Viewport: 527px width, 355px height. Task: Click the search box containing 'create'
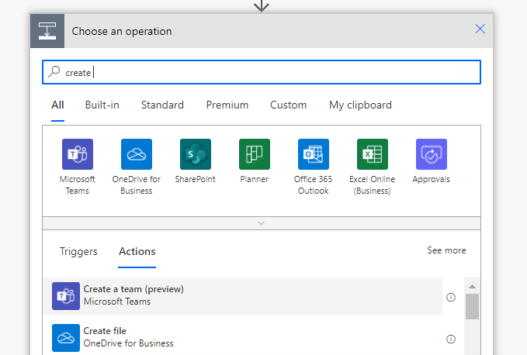(x=262, y=72)
